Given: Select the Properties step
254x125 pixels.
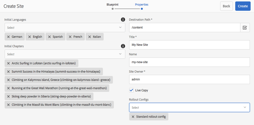Looking at the screenshot, I should [x=142, y=6].
